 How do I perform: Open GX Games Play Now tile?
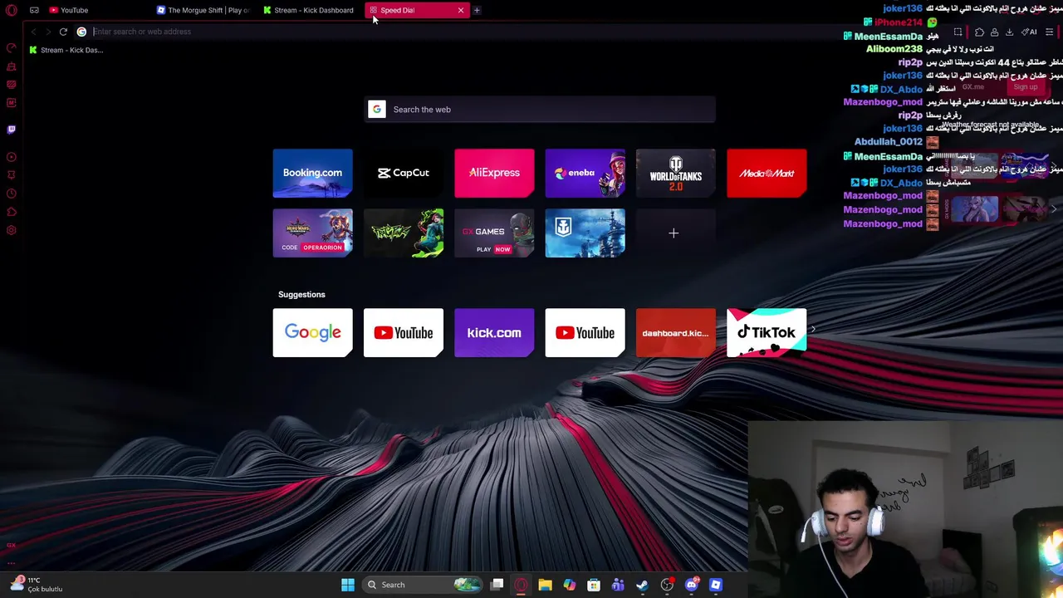tap(494, 233)
